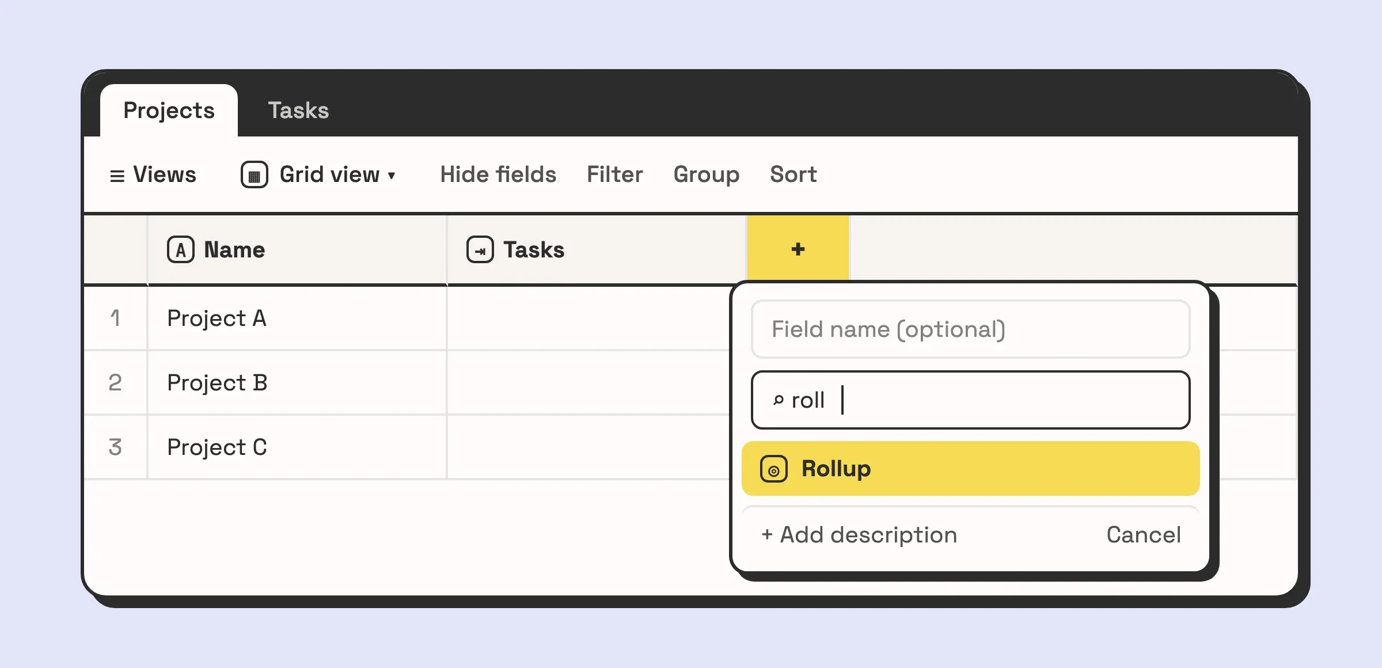Screen dimensions: 1382x668
Task: Click row number 3
Action: click(115, 447)
